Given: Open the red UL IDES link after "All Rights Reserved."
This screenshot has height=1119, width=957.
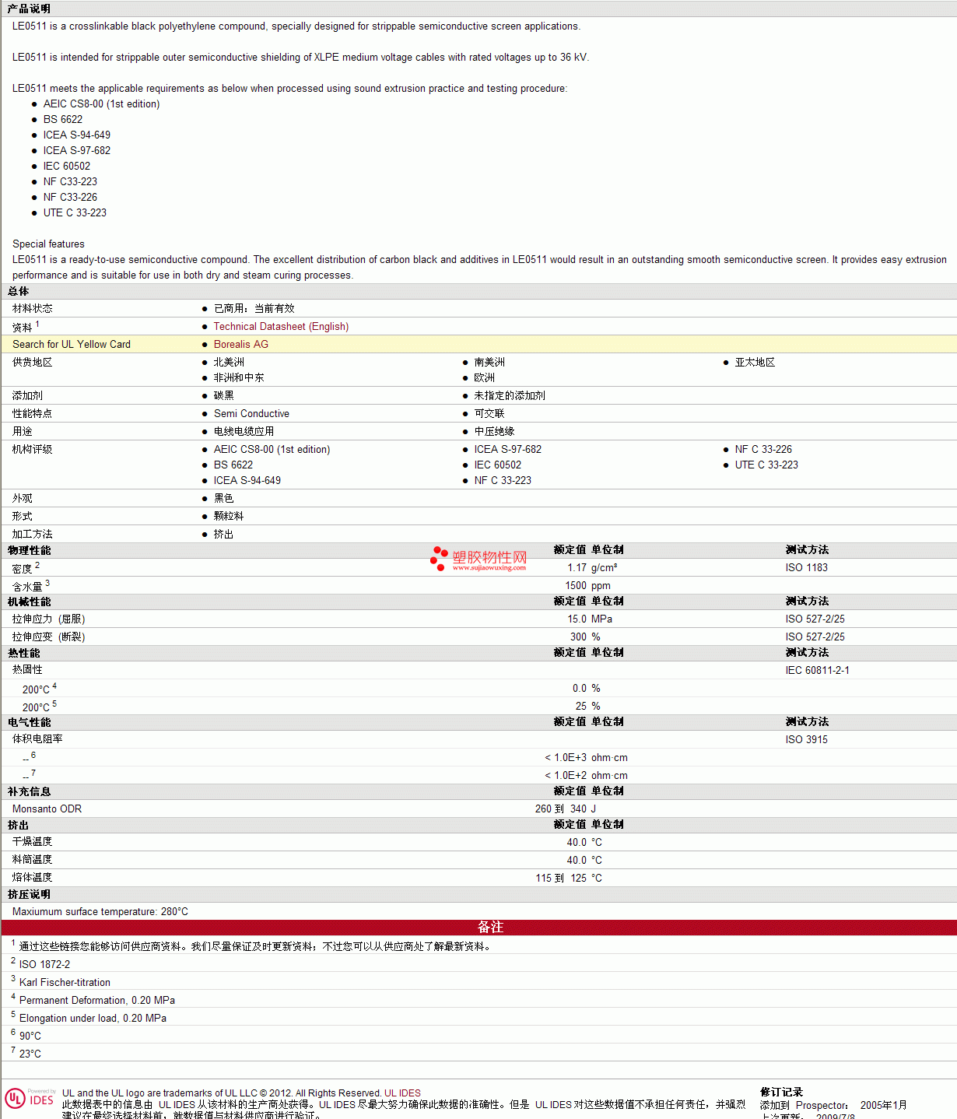Looking at the screenshot, I should coord(402,1093).
